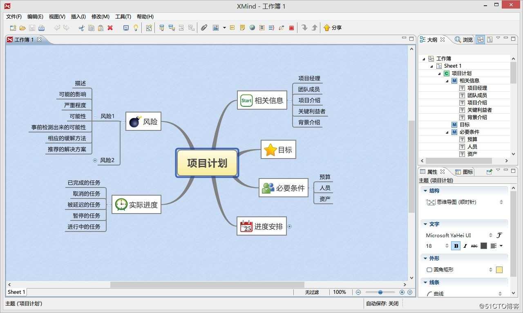Add a summary bracket icon
This screenshot has height=313, width=523.
tap(271, 28)
